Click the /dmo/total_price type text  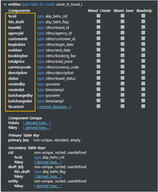59,62
